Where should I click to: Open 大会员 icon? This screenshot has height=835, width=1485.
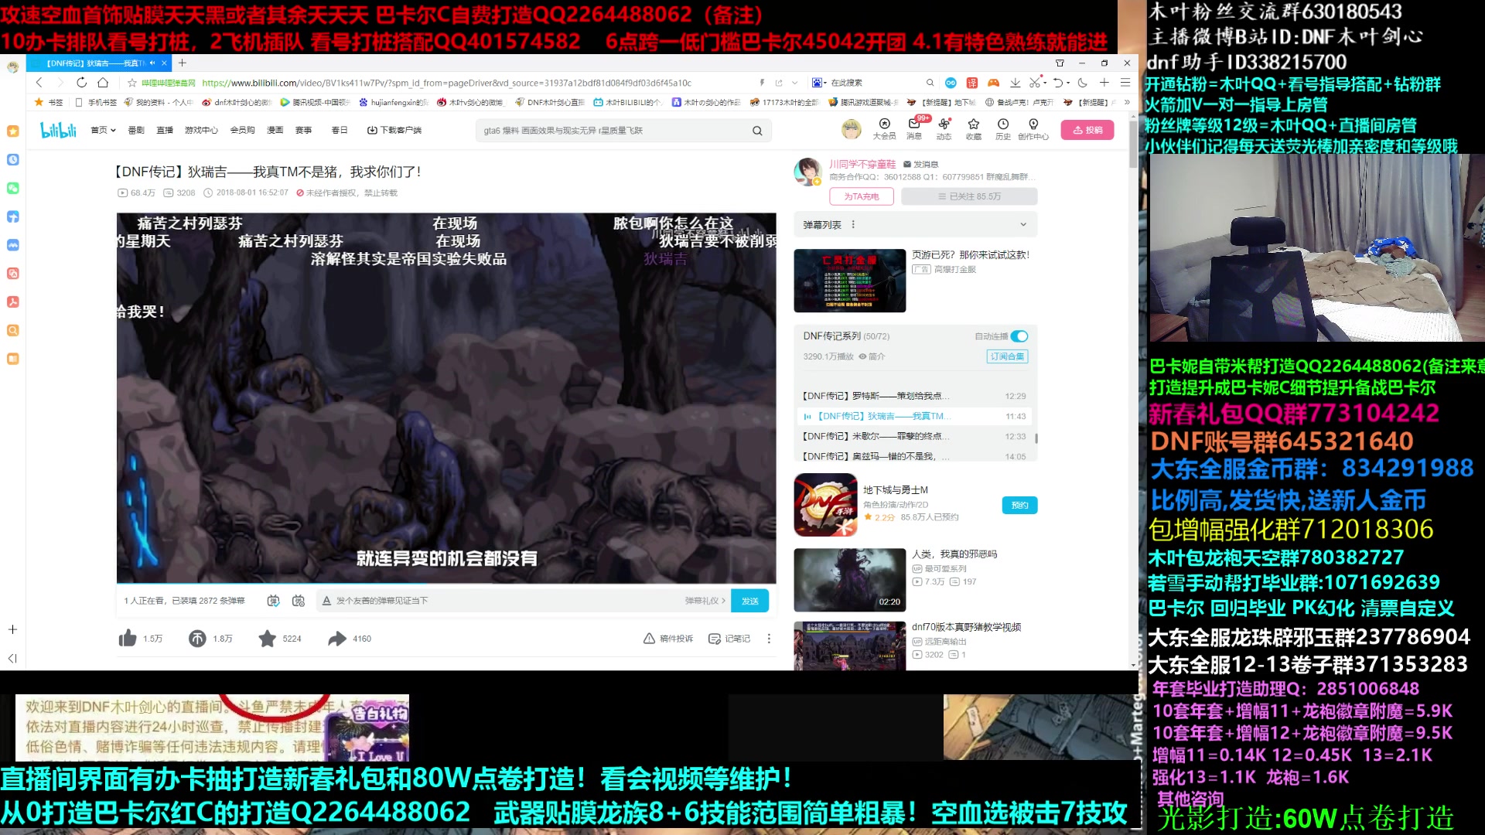coord(884,128)
